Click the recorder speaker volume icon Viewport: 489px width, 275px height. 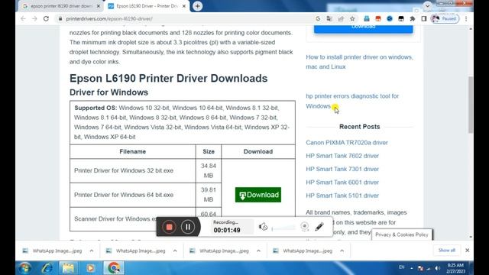tap(263, 227)
